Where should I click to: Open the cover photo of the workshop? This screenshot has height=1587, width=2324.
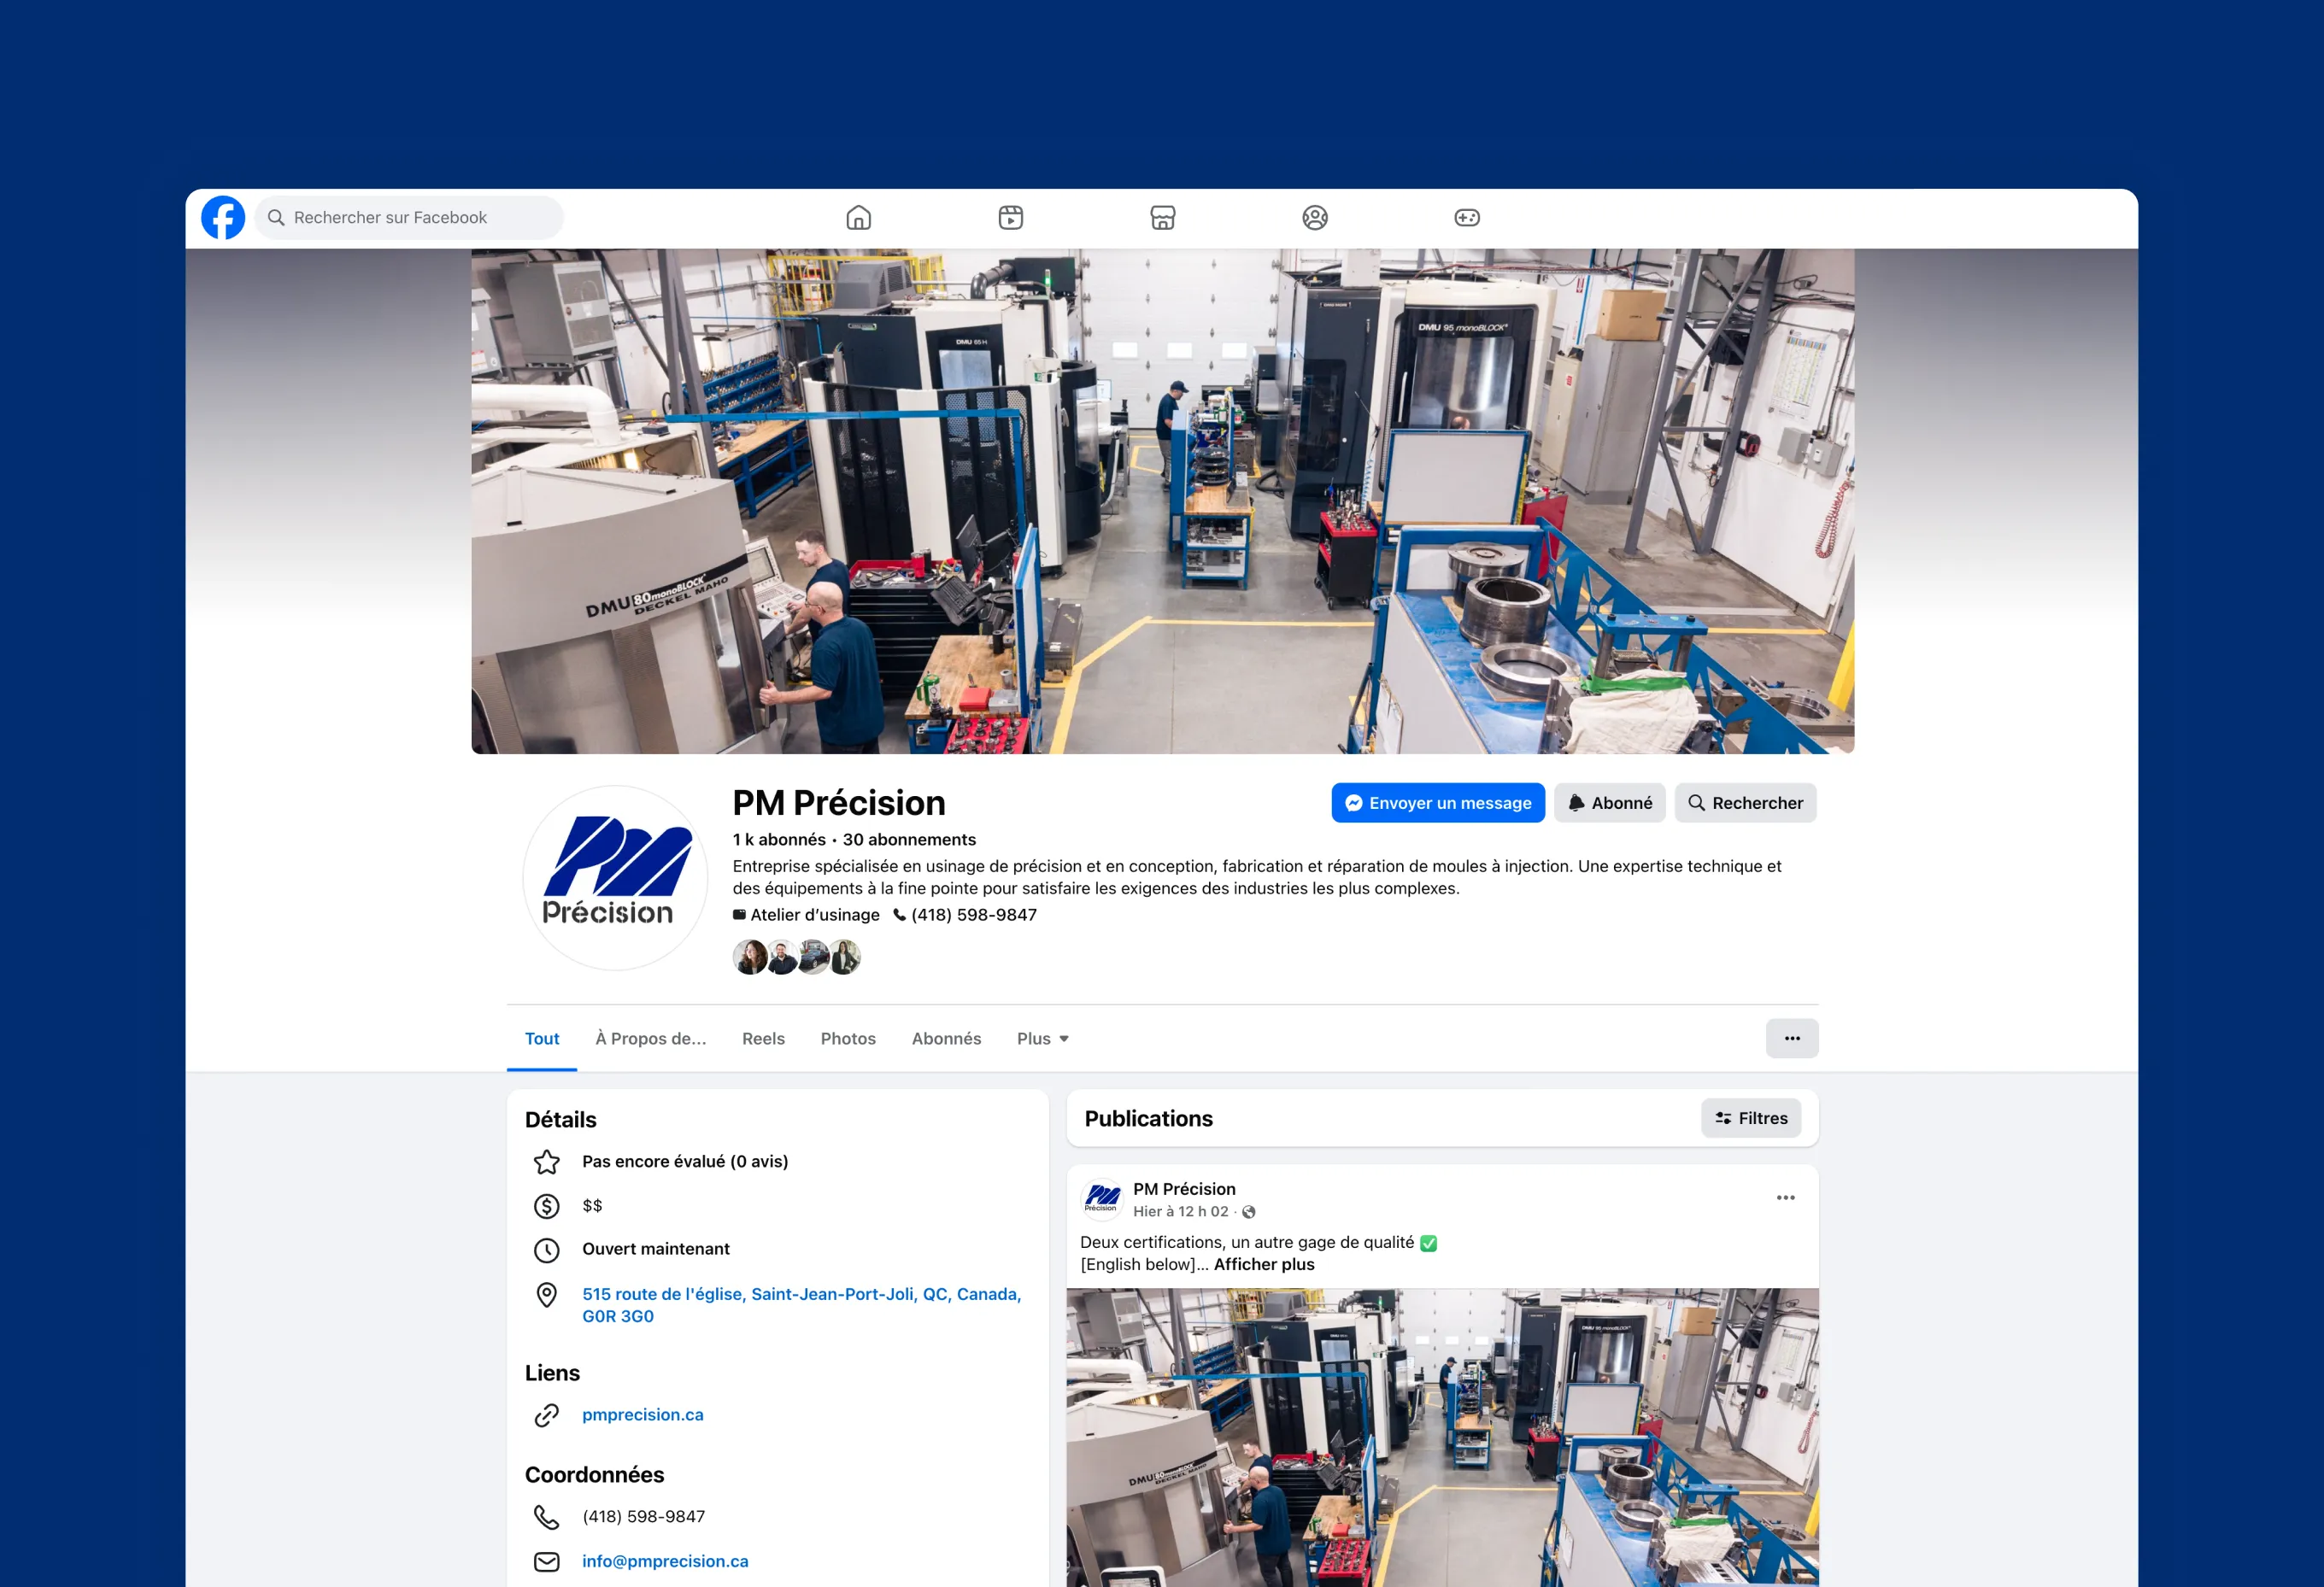(x=1163, y=501)
